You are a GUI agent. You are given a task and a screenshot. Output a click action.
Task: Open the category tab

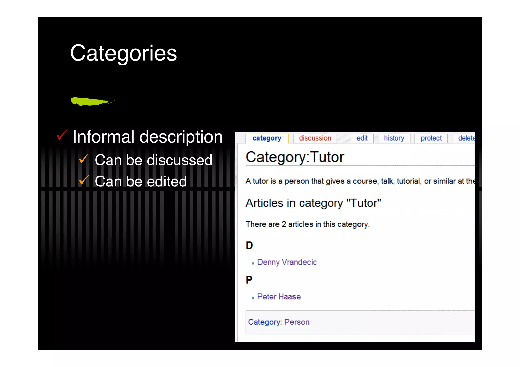(267, 138)
